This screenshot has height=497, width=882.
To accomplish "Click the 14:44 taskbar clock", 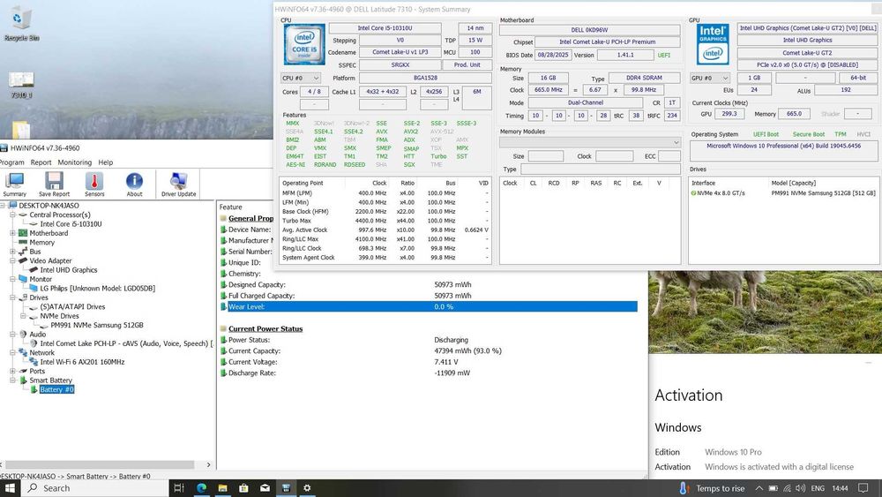I will pos(840,488).
